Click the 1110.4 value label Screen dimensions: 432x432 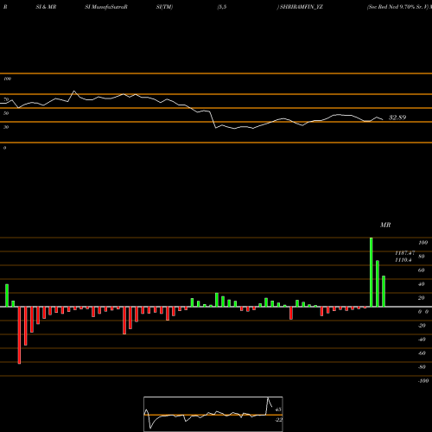(403, 260)
